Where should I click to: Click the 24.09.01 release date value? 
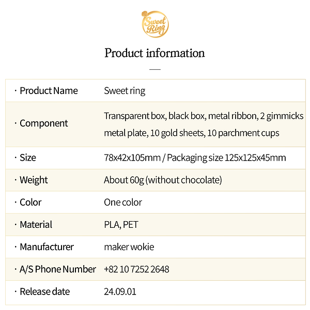[x=120, y=291]
